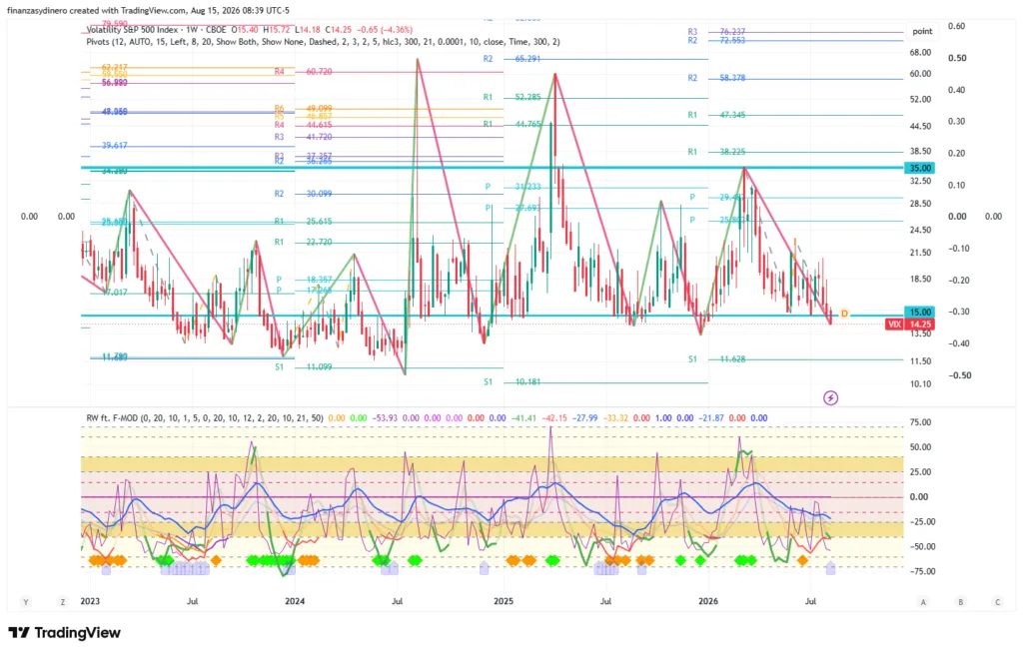Click the R1 47.345 pivot label
1023x654 pixels.
716,115
